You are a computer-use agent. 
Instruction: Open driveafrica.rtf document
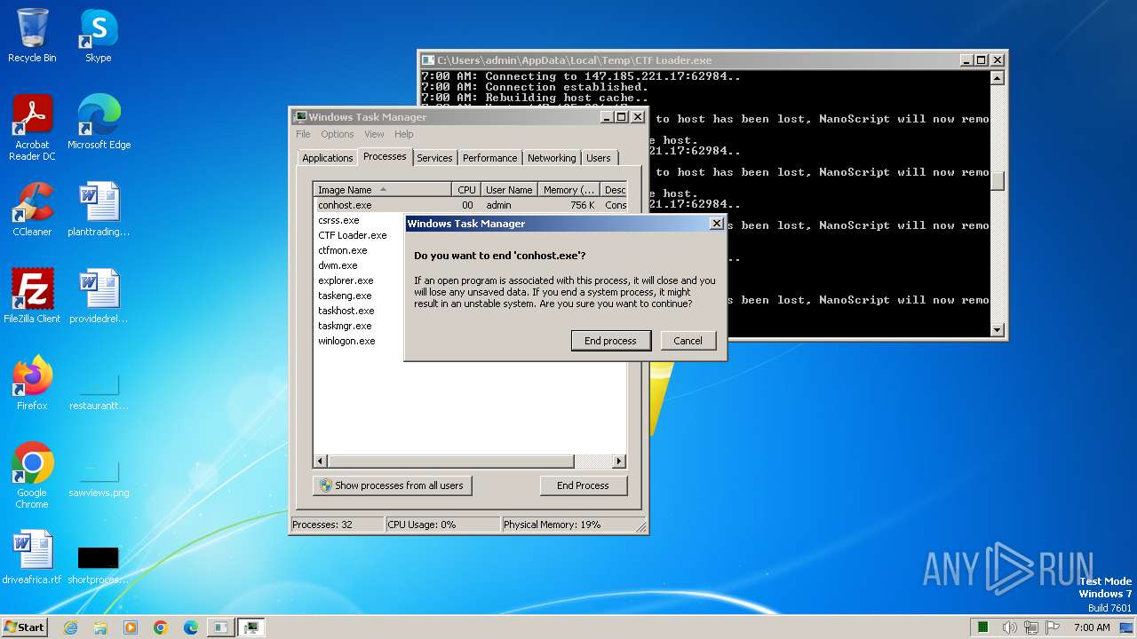[32, 557]
